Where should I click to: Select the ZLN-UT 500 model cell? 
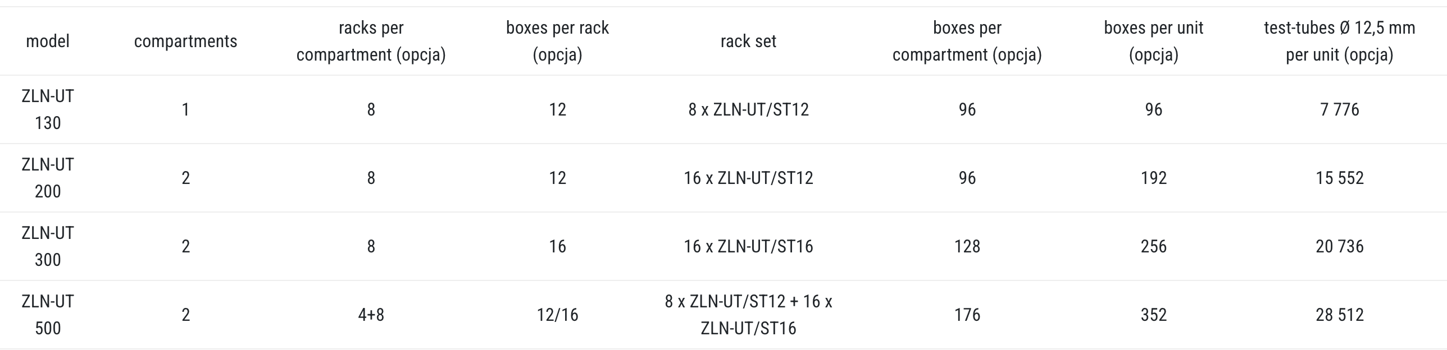pyautogui.click(x=48, y=315)
